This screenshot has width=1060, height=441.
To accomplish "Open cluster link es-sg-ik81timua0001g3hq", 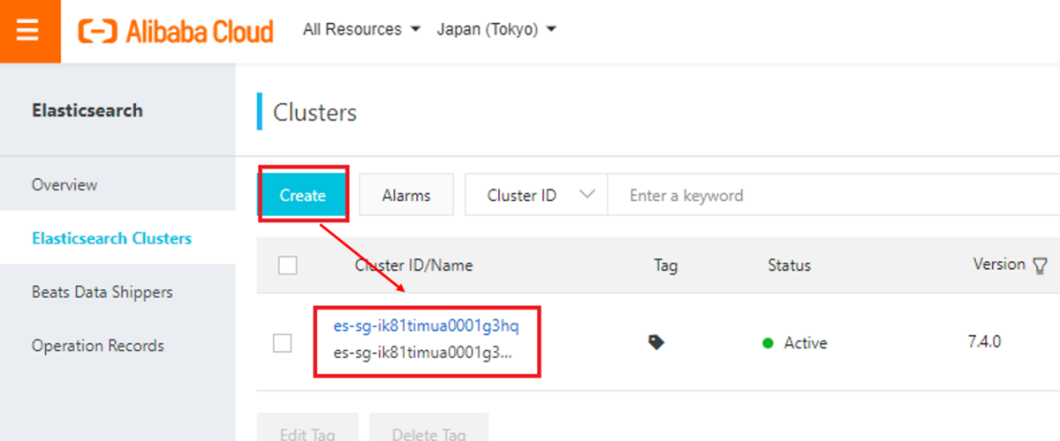I will pos(426,325).
